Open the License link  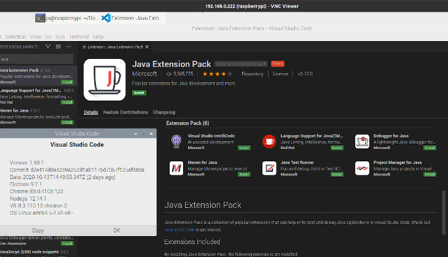point(281,74)
